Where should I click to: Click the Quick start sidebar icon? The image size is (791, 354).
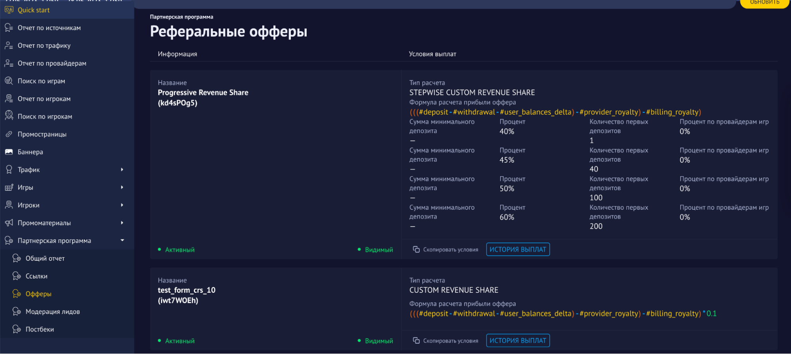(9, 10)
